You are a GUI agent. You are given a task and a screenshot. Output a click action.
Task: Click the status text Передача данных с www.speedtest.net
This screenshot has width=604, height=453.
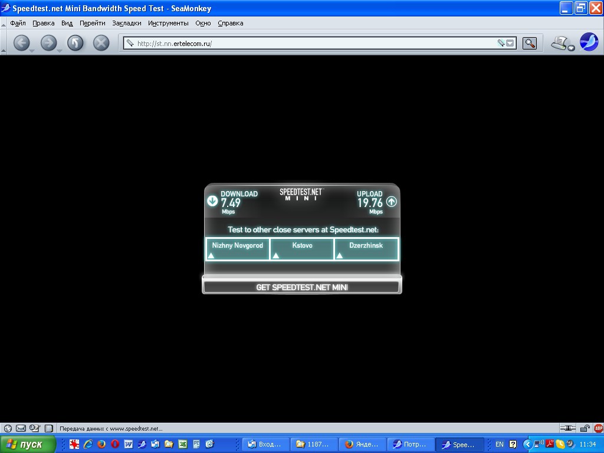pyautogui.click(x=111, y=428)
